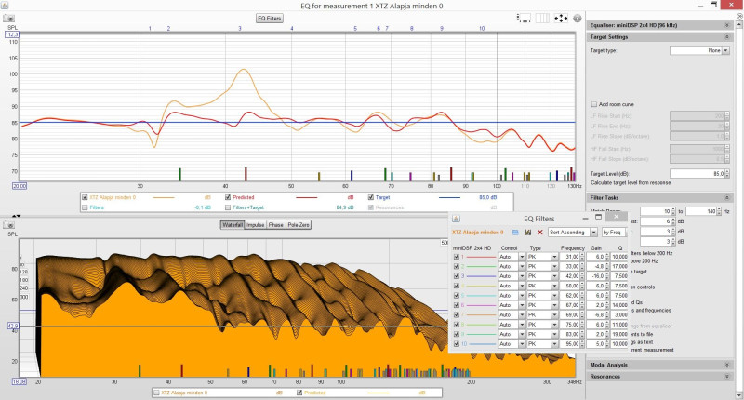Switch to the Impulse tab
744x400 pixels.
point(255,225)
